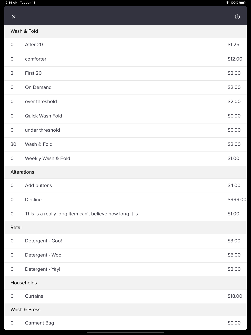Open help via the question mark icon

click(237, 17)
